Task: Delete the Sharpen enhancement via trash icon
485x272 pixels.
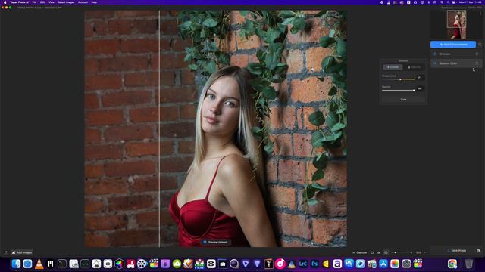Action: 477,54
